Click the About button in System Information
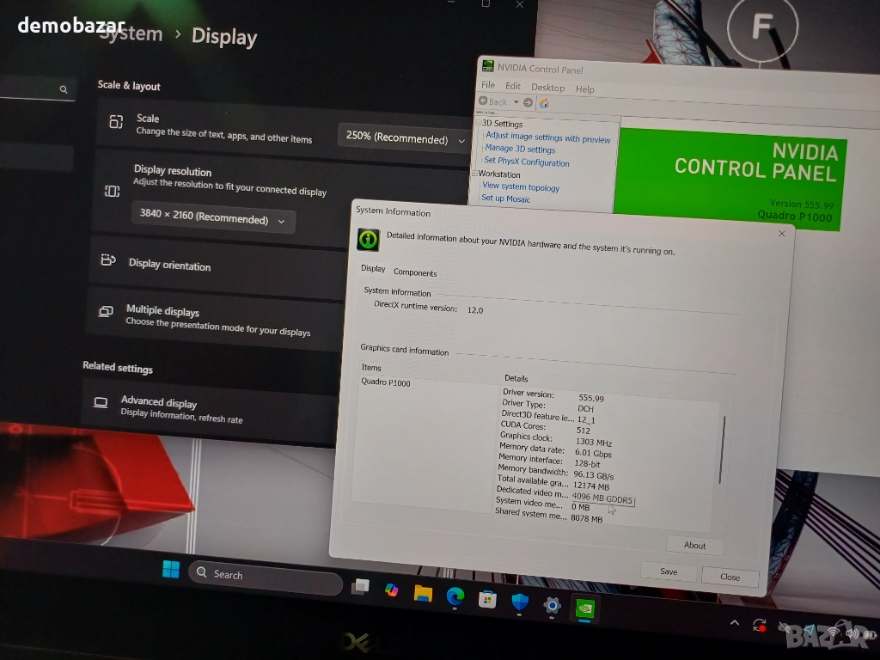The height and width of the screenshot is (660, 880). (x=694, y=545)
